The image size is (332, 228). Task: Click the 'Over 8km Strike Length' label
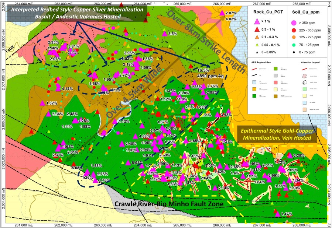point(206,42)
